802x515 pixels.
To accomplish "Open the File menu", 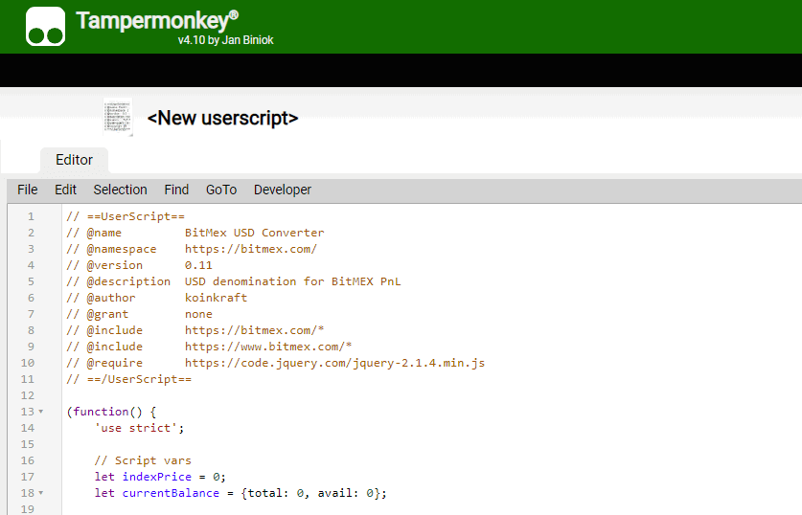I will [28, 190].
